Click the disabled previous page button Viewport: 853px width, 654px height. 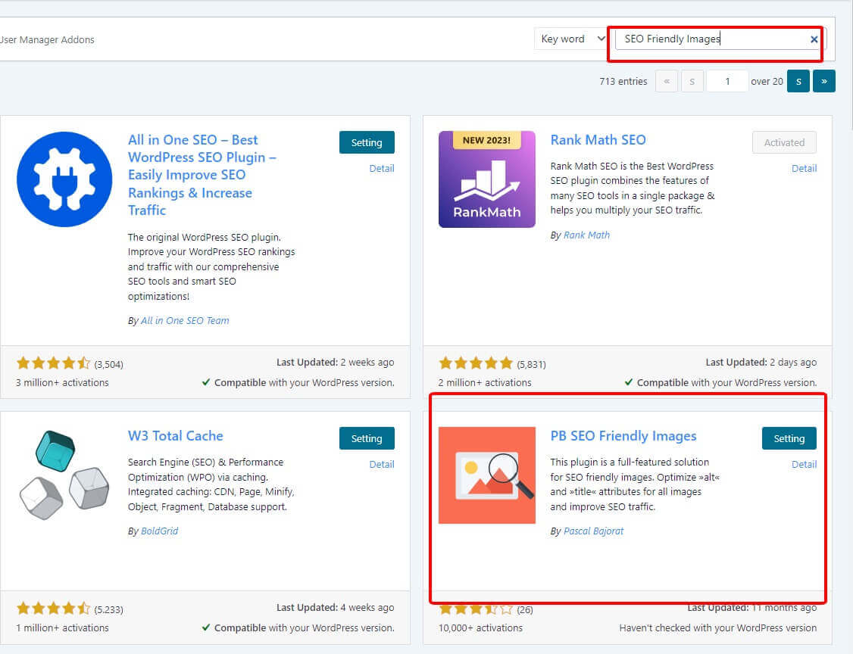pyautogui.click(x=692, y=81)
